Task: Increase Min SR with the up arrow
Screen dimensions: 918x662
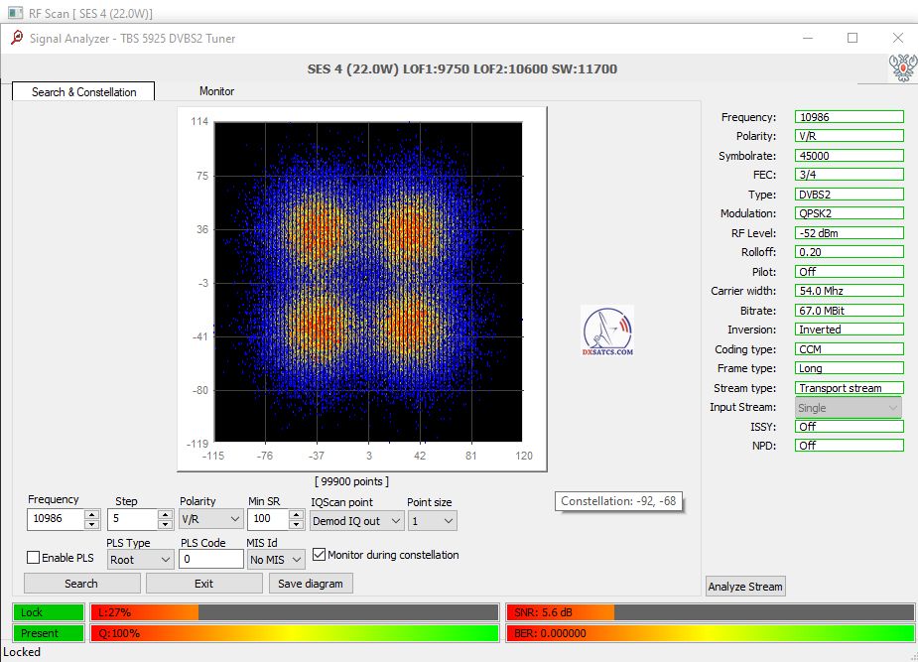Action: click(296, 514)
